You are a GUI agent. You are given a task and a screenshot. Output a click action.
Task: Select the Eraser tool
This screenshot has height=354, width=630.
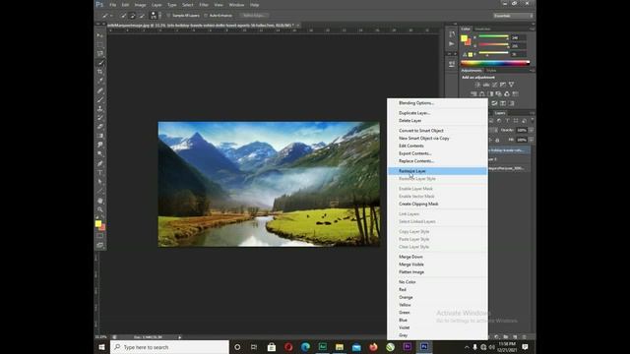click(x=100, y=127)
